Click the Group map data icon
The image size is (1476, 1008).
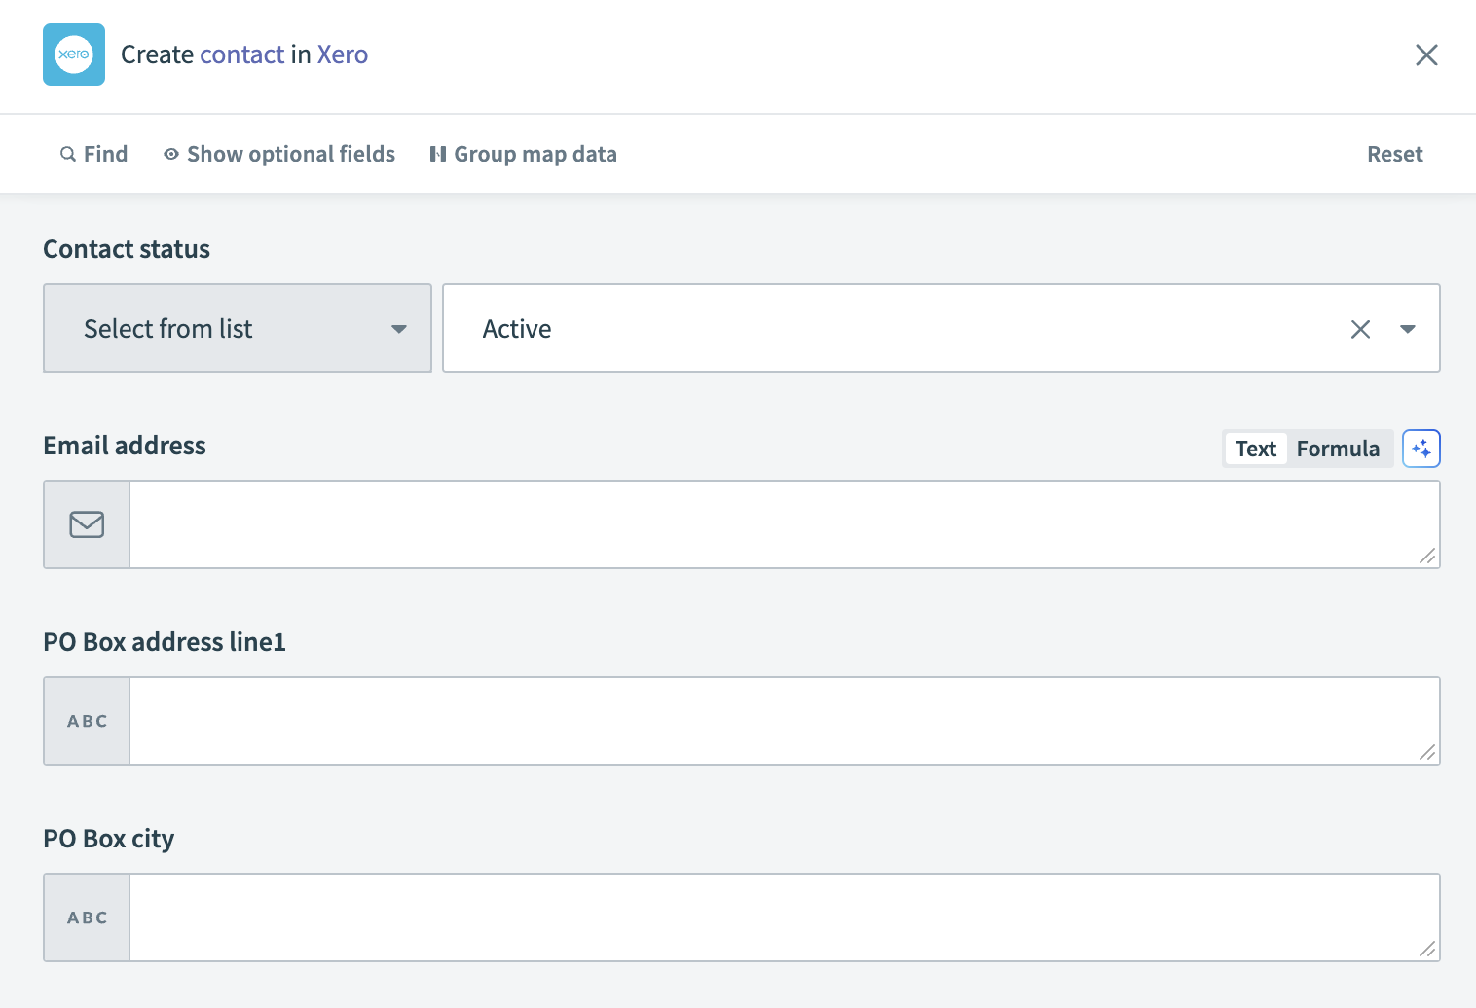438,154
